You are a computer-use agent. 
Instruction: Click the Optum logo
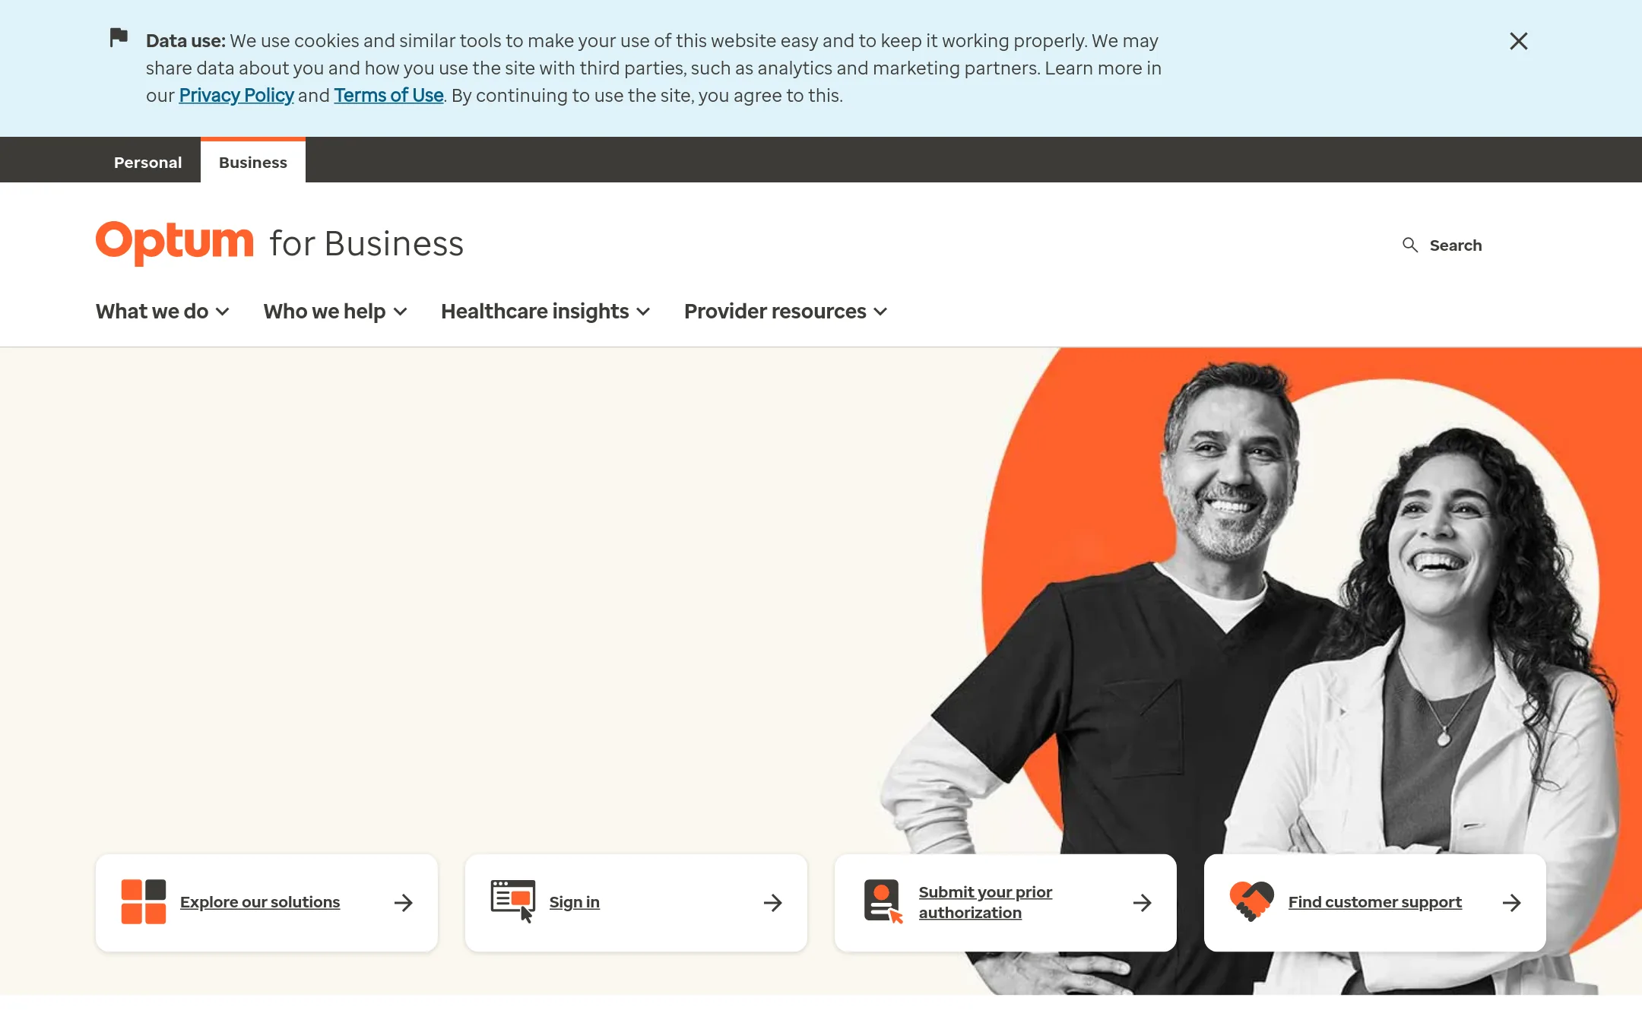(x=174, y=242)
